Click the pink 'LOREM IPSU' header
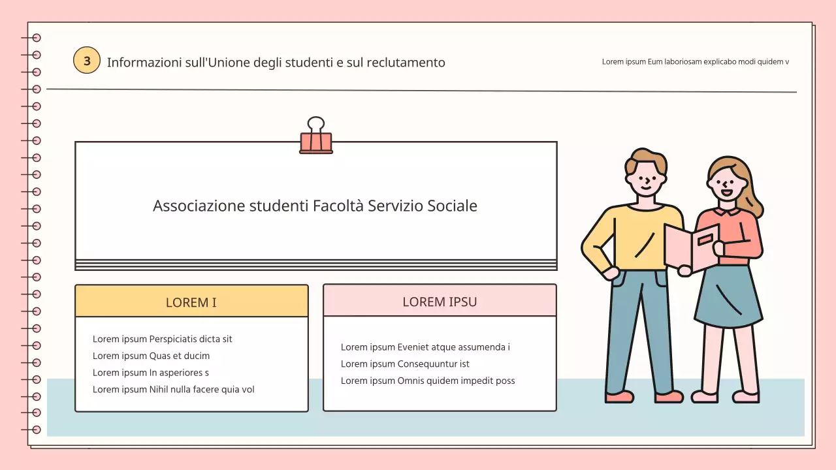 click(x=440, y=302)
